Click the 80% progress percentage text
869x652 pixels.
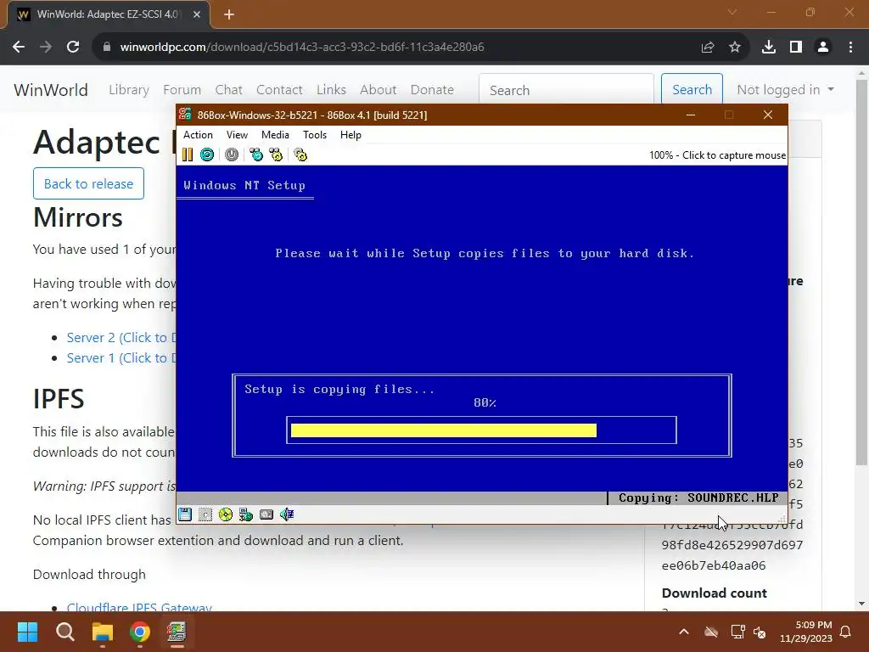click(x=485, y=403)
